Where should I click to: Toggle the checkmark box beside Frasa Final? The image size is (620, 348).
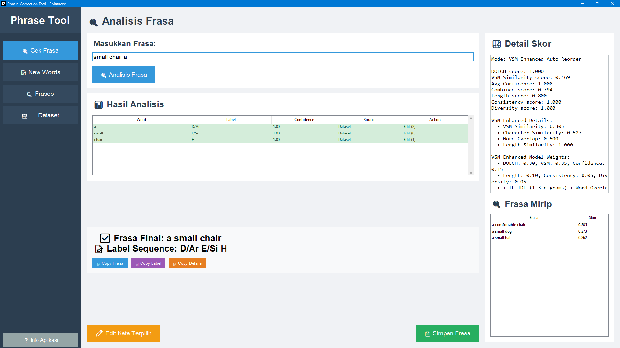105,238
